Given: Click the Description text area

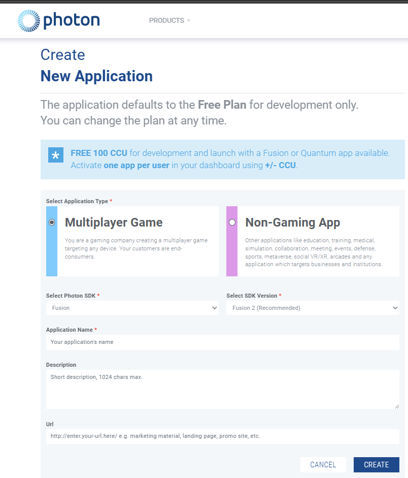Looking at the screenshot, I should point(223,389).
